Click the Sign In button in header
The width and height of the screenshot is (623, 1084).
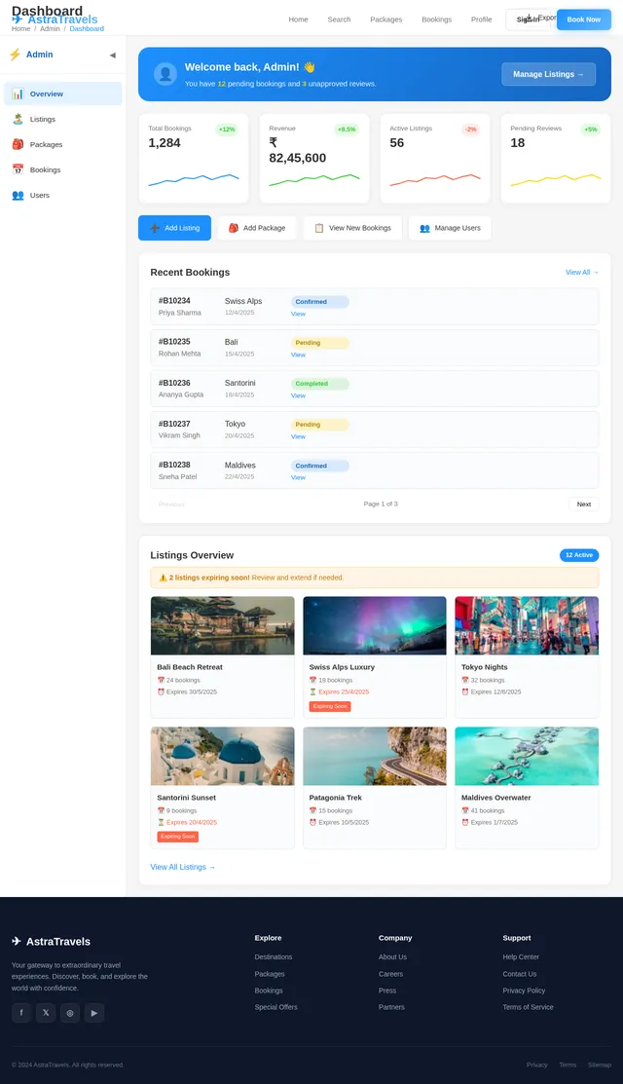click(x=529, y=19)
